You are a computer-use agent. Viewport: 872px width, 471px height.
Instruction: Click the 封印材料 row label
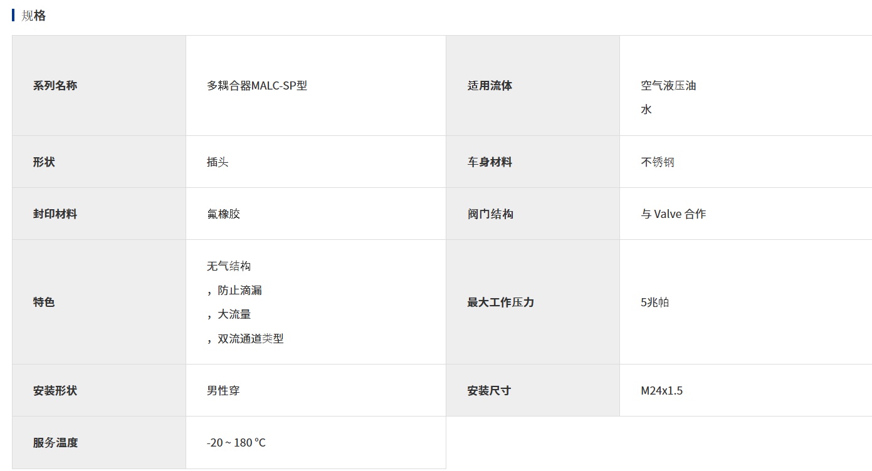pos(55,214)
